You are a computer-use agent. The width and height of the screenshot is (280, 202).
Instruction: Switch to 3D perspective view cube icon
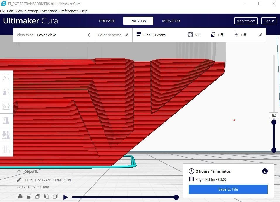click(x=20, y=196)
